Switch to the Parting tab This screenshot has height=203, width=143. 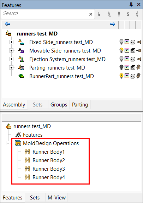(x=80, y=105)
